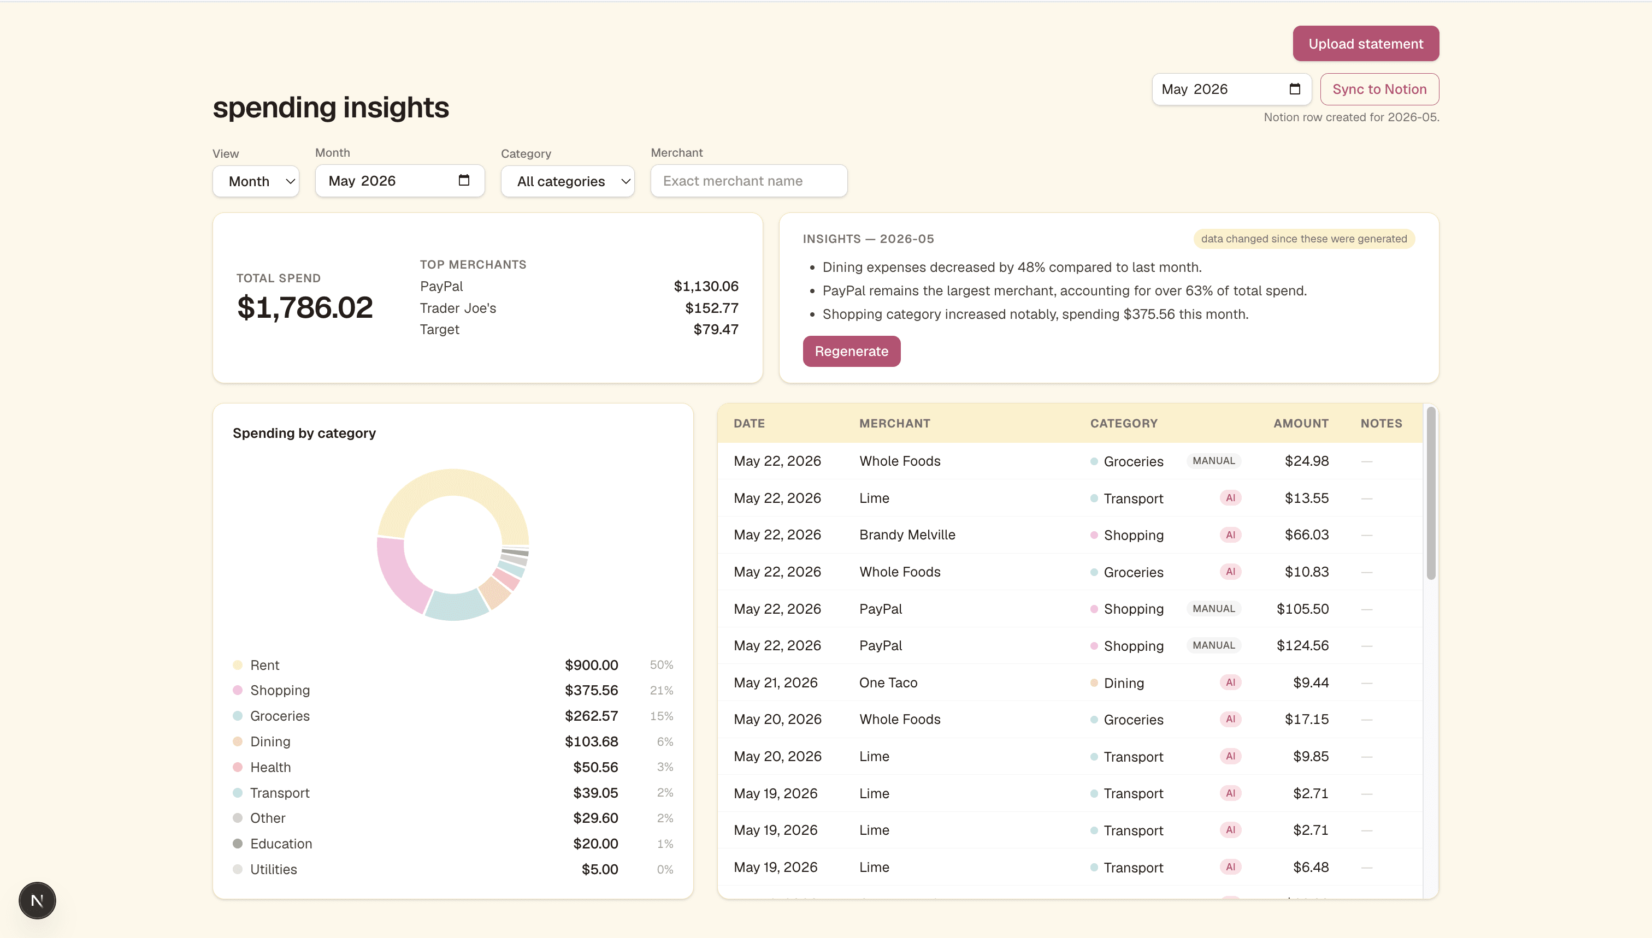
Task: Click the Upload statement button
Action: [x=1365, y=44]
